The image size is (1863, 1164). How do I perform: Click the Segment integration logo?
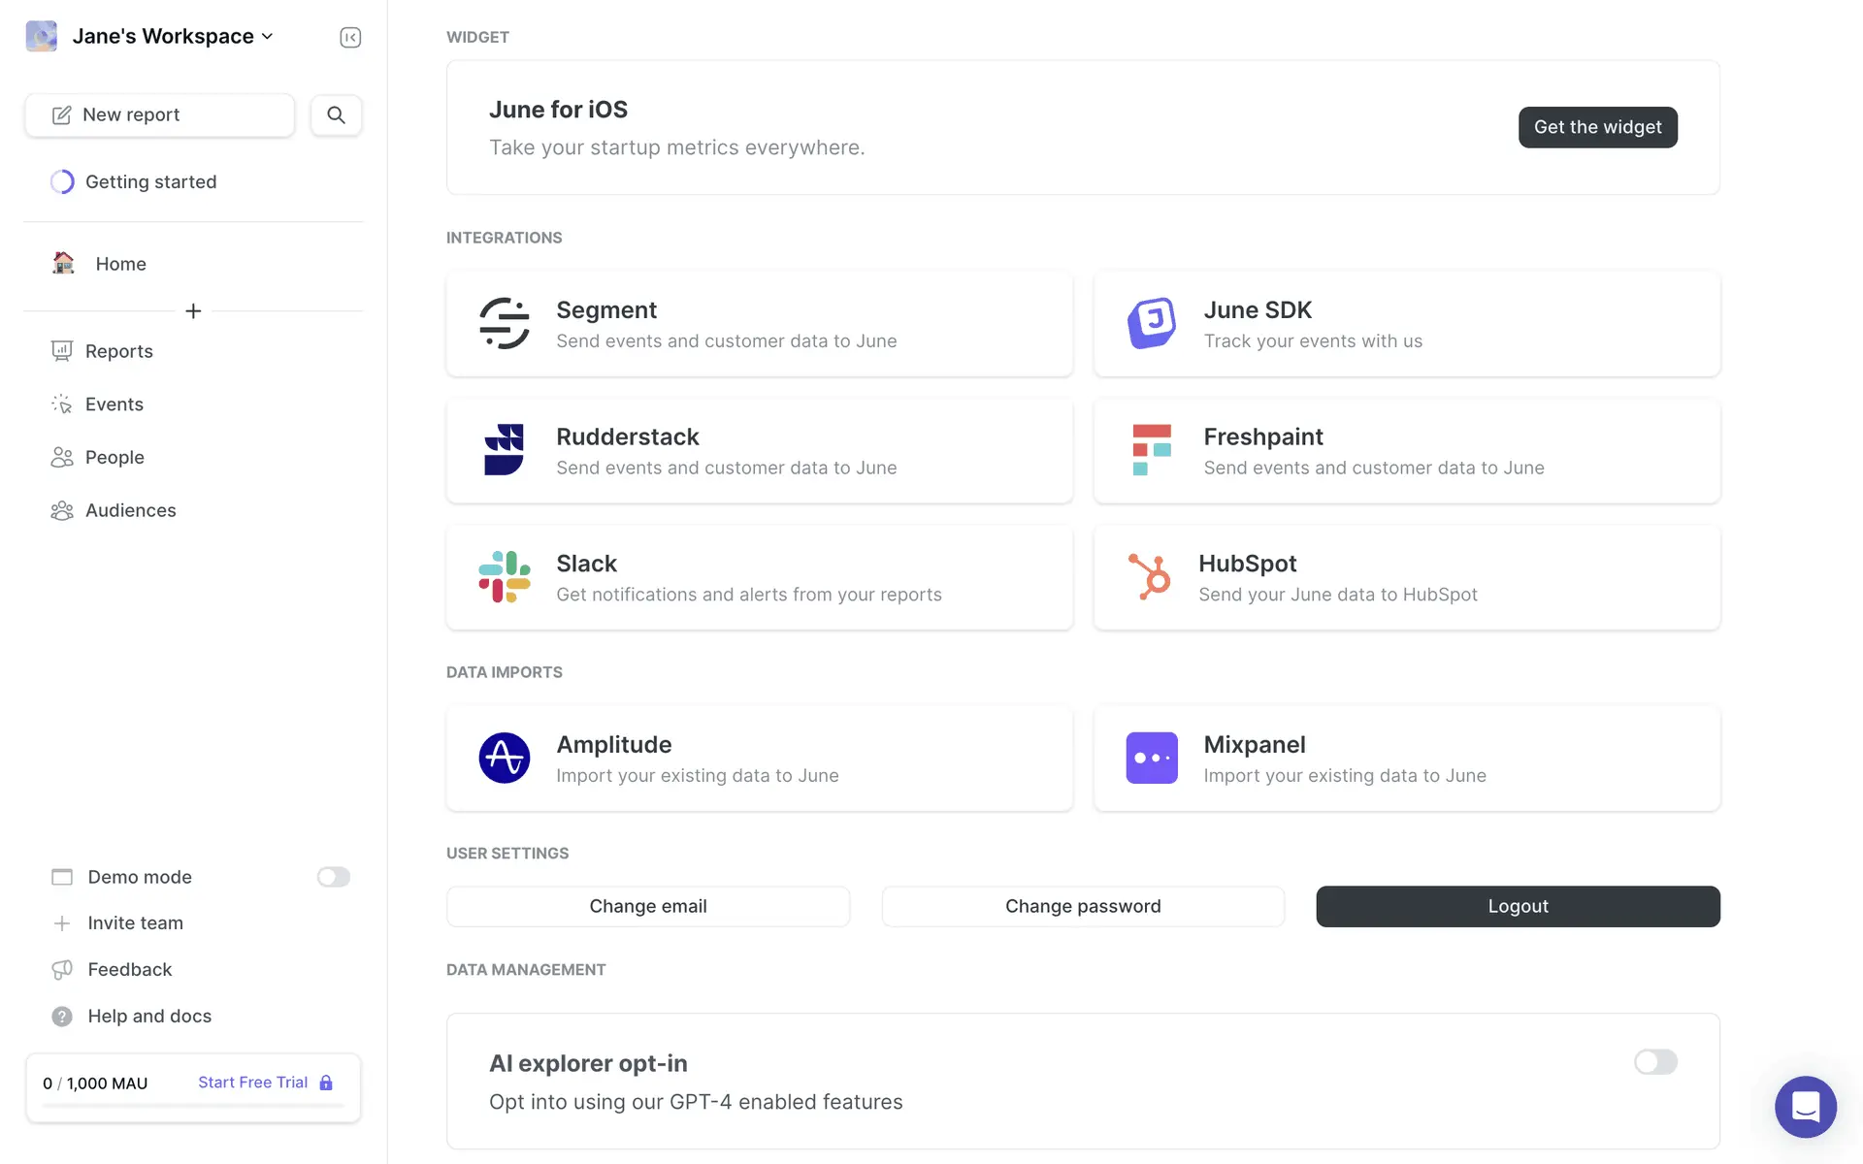(x=505, y=324)
